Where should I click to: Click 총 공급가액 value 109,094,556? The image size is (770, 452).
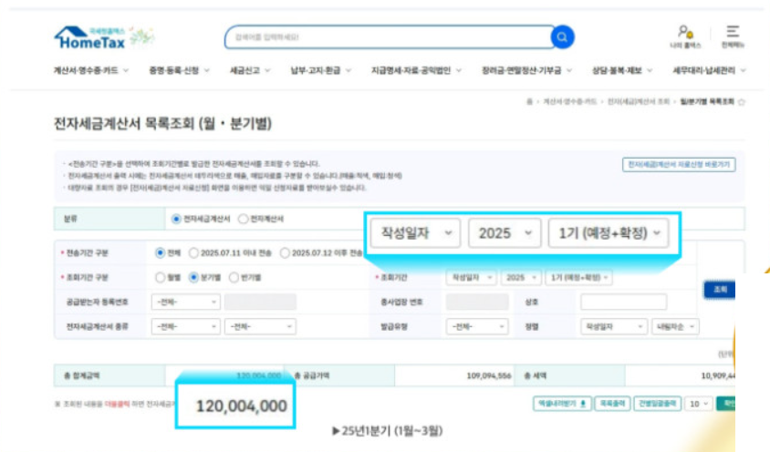click(489, 376)
